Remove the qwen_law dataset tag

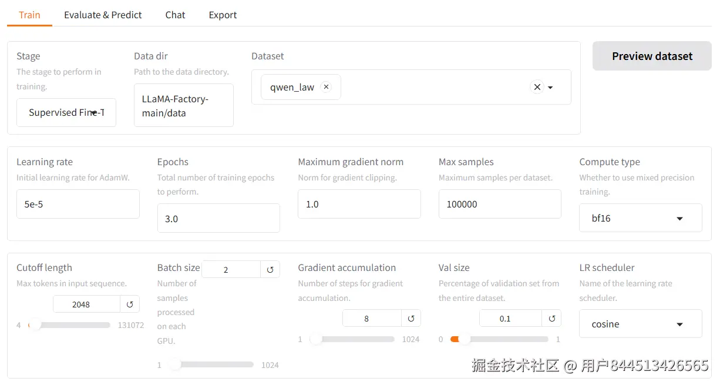coord(326,87)
